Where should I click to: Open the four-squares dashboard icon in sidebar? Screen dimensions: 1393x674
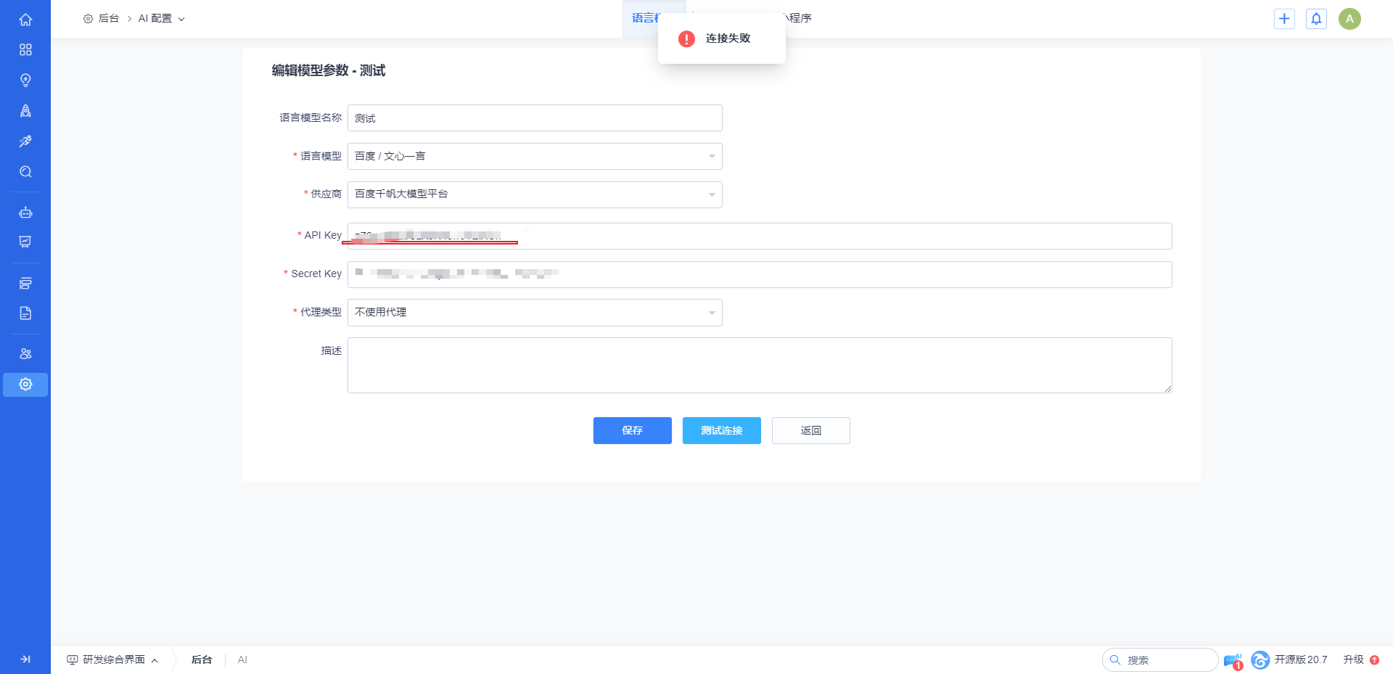coord(25,49)
